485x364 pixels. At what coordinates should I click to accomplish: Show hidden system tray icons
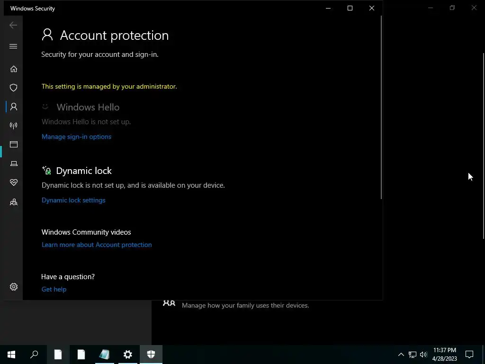pos(401,355)
